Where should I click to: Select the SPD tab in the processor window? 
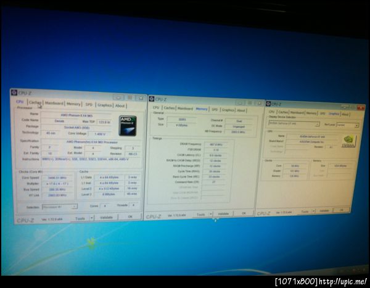(89, 104)
